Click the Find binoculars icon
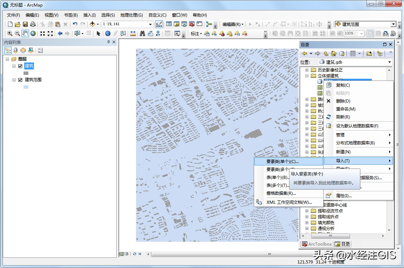This screenshot has height=268, width=404. (142, 33)
